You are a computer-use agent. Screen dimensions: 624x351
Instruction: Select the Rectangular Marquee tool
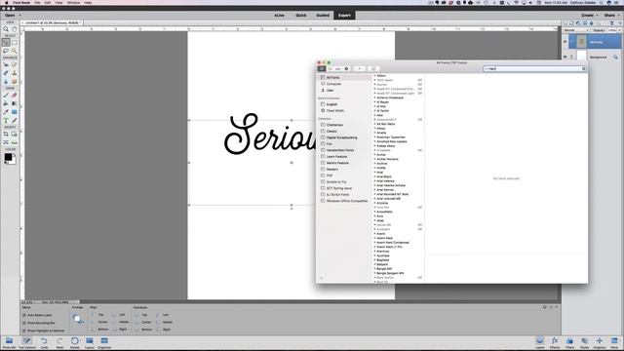pos(15,42)
